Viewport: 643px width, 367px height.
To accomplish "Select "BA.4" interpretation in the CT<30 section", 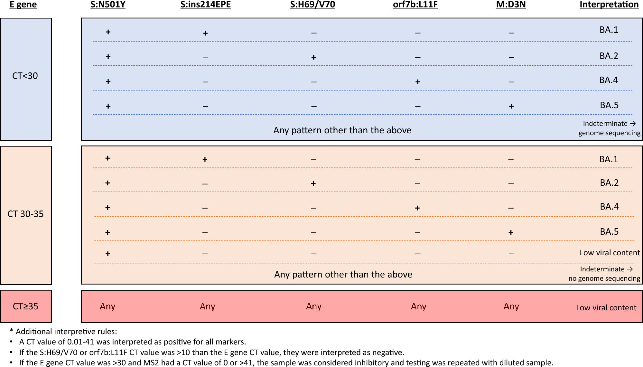I will [609, 80].
